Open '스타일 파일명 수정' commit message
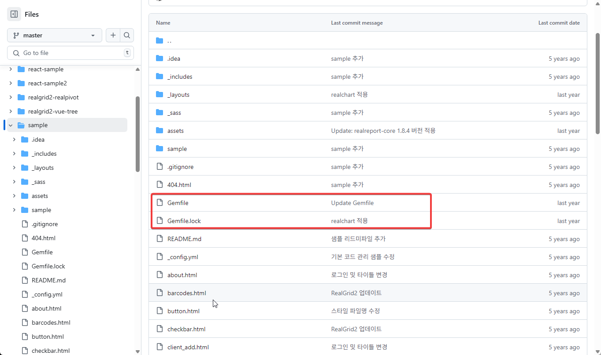The width and height of the screenshot is (601, 355). (356, 311)
